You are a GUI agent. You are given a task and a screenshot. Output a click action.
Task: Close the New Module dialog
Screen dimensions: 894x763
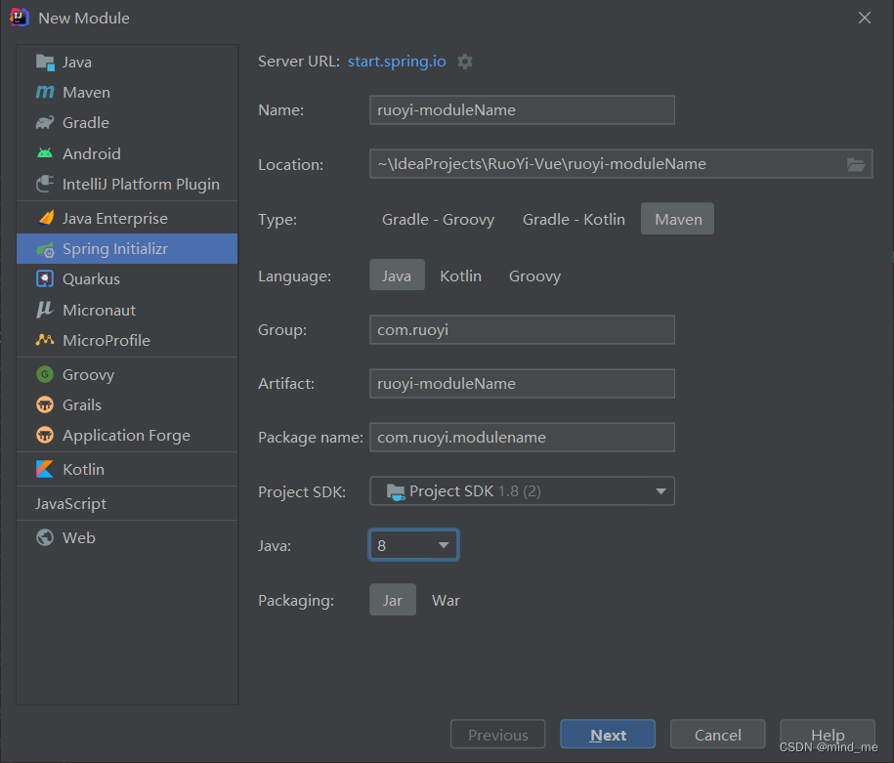pos(865,18)
